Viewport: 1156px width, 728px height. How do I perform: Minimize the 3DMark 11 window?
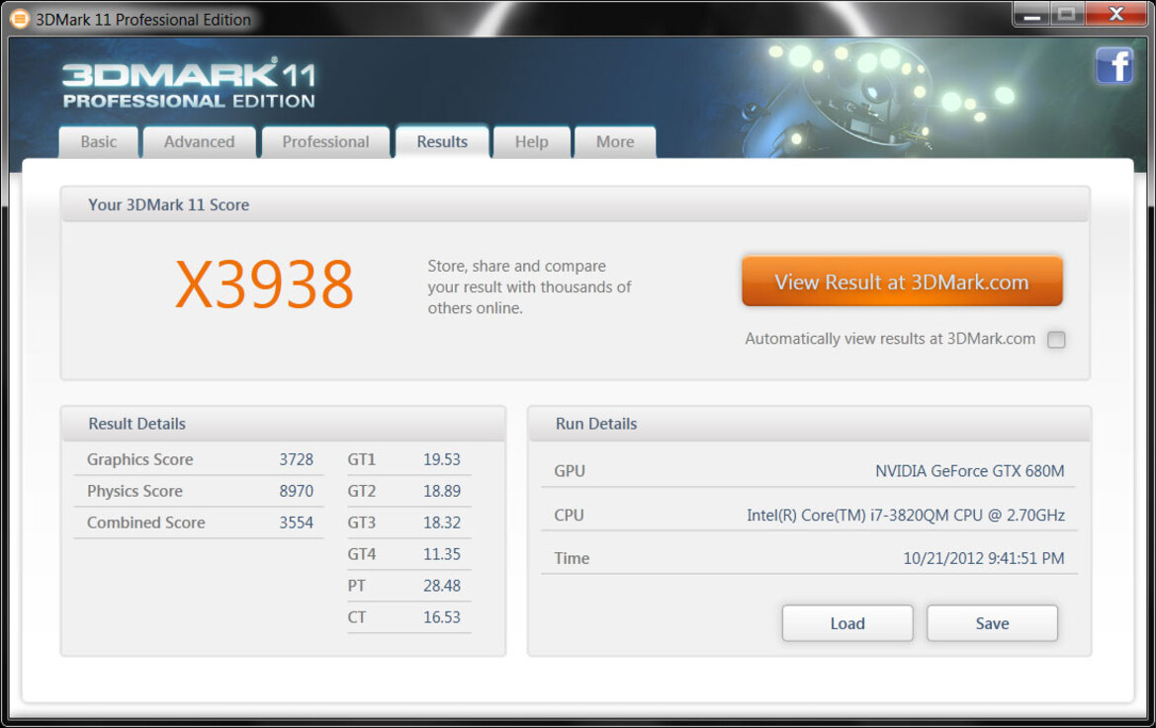(1031, 15)
